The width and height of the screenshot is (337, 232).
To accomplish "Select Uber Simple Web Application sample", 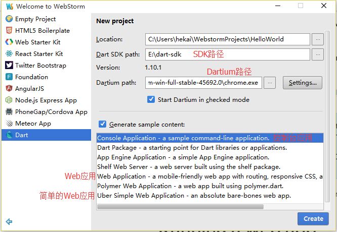I will click(210, 195).
